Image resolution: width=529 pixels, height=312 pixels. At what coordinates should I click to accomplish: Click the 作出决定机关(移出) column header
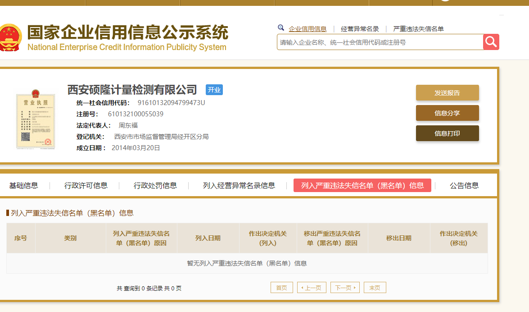(459, 238)
